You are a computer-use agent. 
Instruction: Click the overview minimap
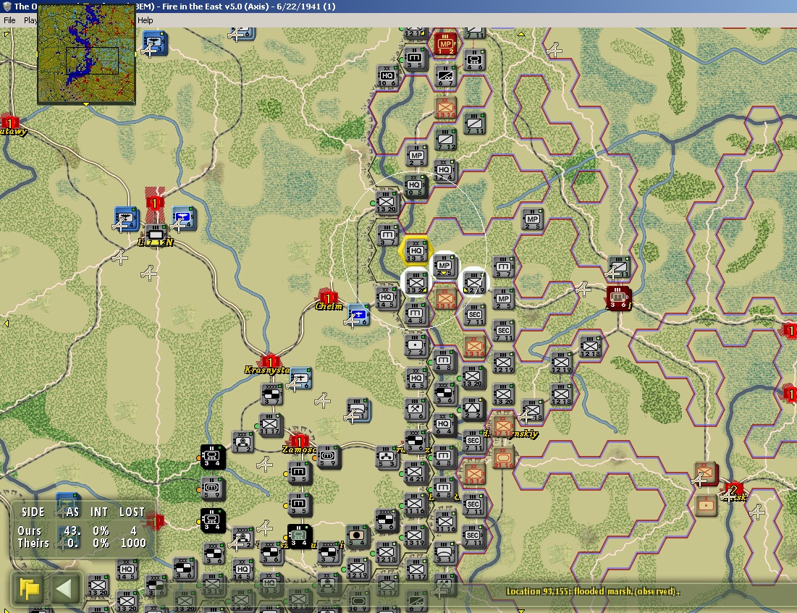[86, 54]
